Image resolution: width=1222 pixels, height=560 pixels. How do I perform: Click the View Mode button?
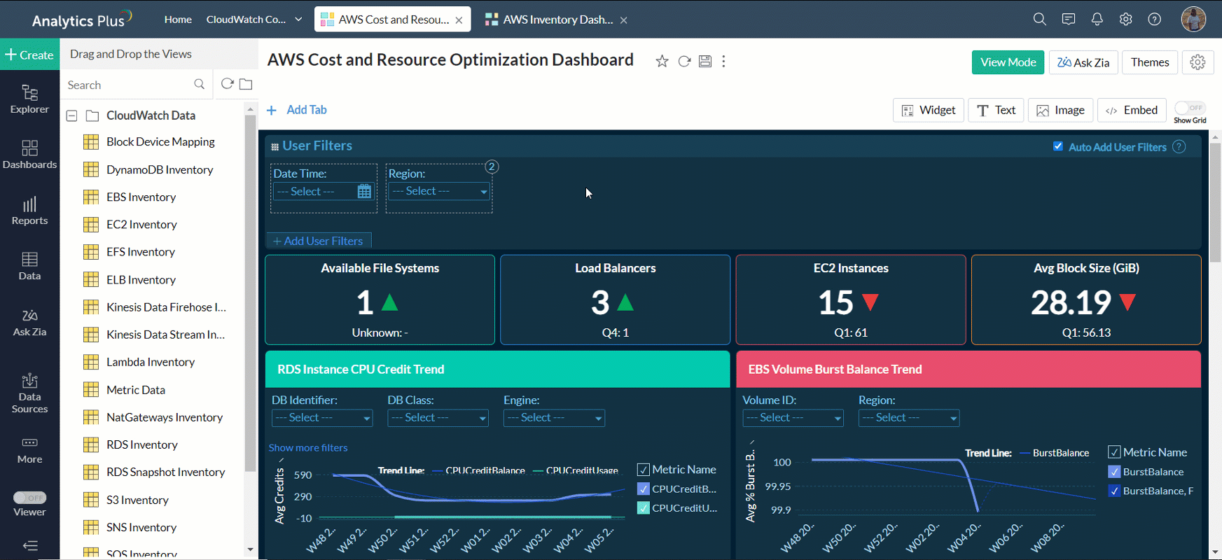click(1008, 62)
